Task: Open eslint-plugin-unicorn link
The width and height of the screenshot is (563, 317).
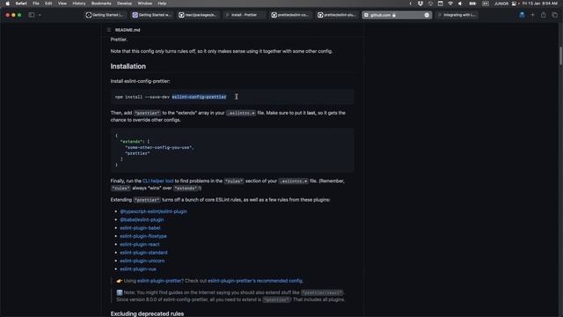Action: (x=143, y=261)
